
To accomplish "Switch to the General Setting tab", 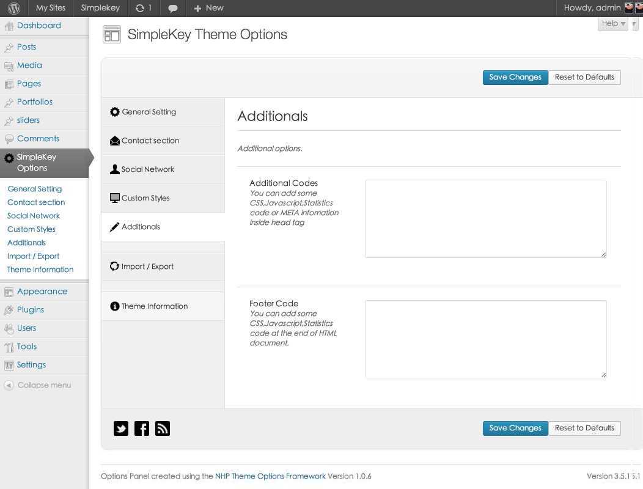I will pyautogui.click(x=149, y=112).
